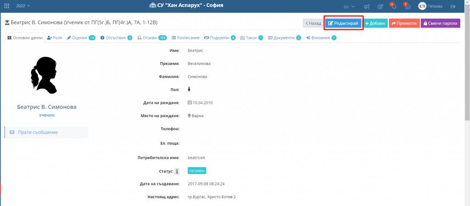
Task: Click the Смени парола button
Action: [x=440, y=23]
